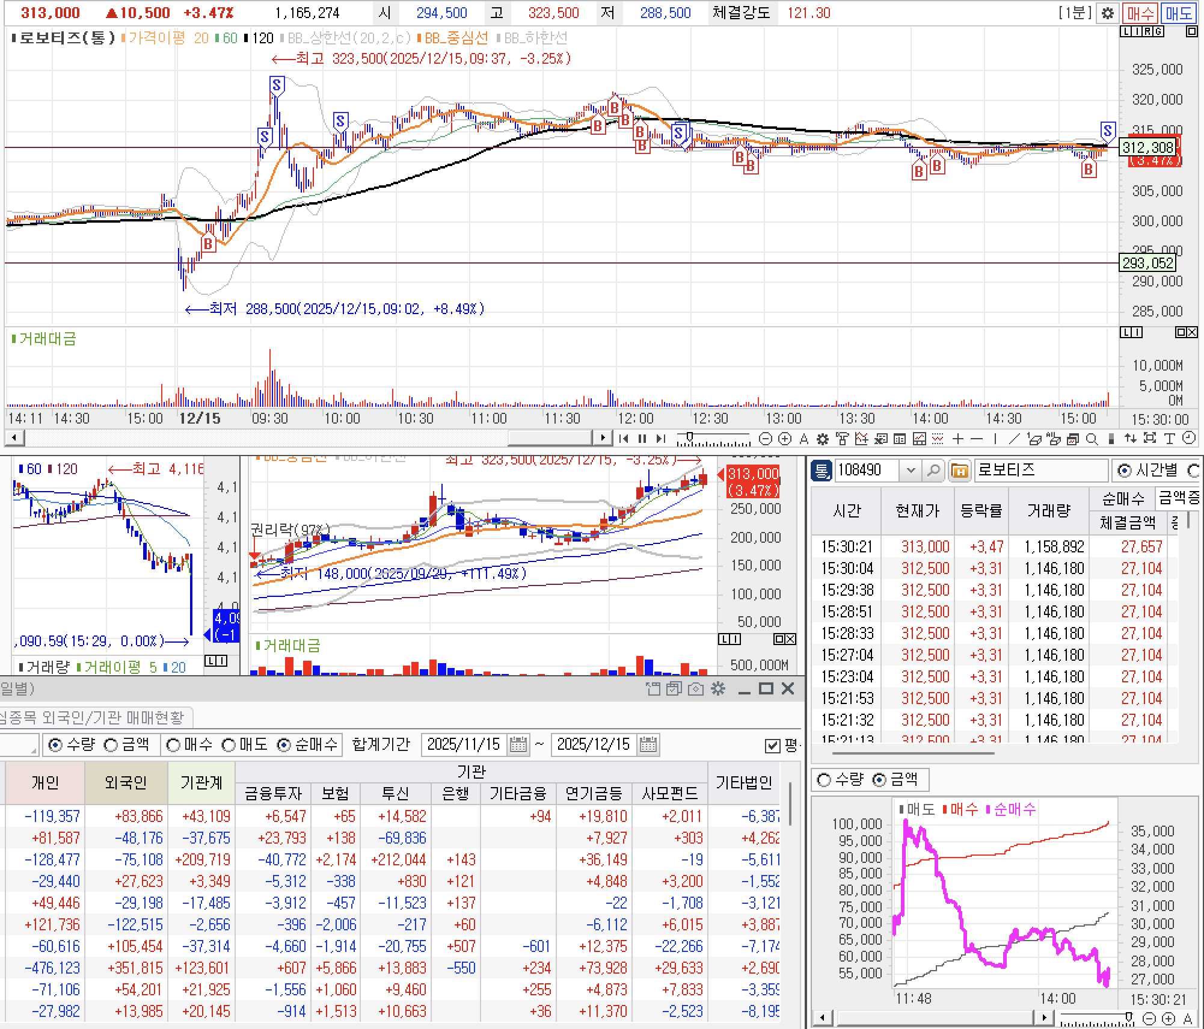Click the chart settings gear icon beside [1분]
The width and height of the screenshot is (1204, 1029).
[x=1107, y=13]
